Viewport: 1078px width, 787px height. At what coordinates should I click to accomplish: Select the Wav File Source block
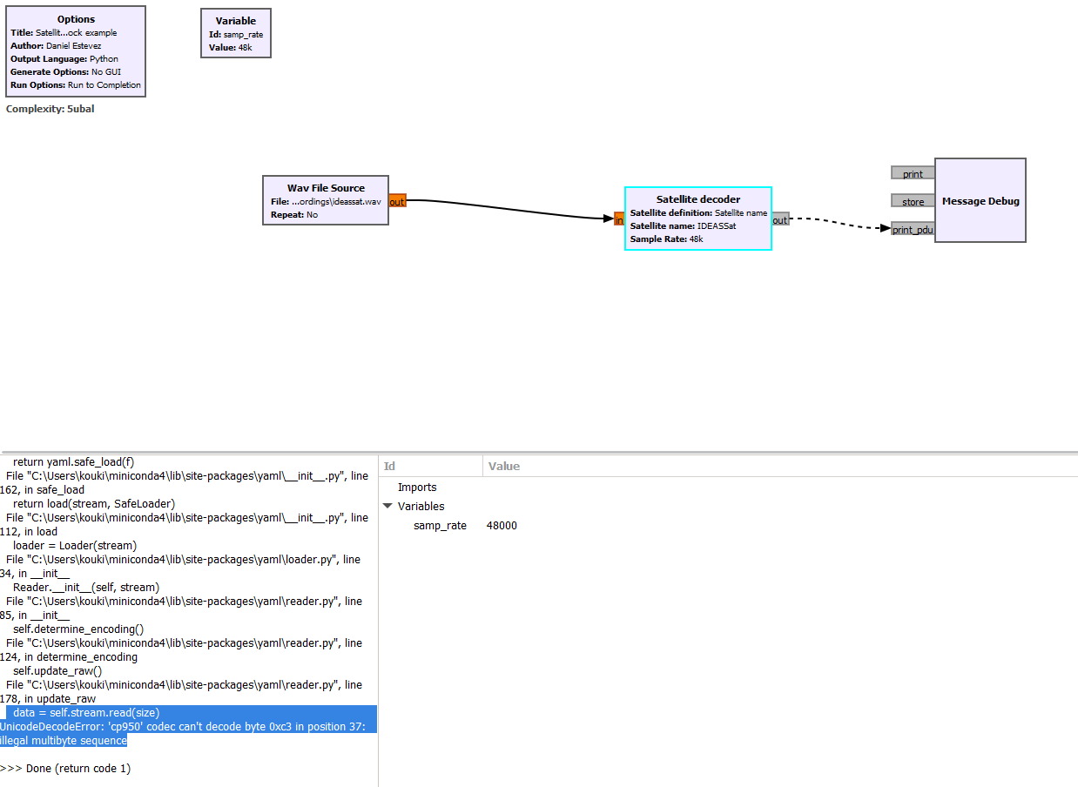[326, 200]
